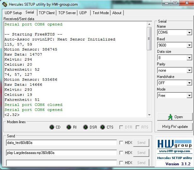Click the CD modem line indicator
This screenshot has height=170, width=194.
pyautogui.click(x=52, y=127)
